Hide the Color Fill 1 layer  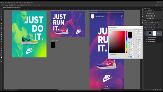[x=145, y=33]
